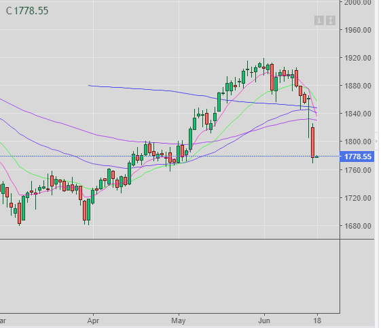Click the 1720.00 price axis label
The height and width of the screenshot is (328, 385).
[x=357, y=198]
